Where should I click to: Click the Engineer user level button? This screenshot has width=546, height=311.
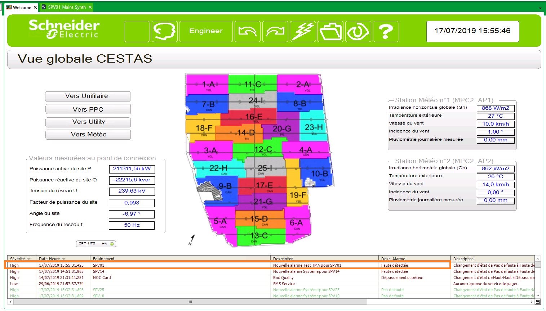pos(206,31)
